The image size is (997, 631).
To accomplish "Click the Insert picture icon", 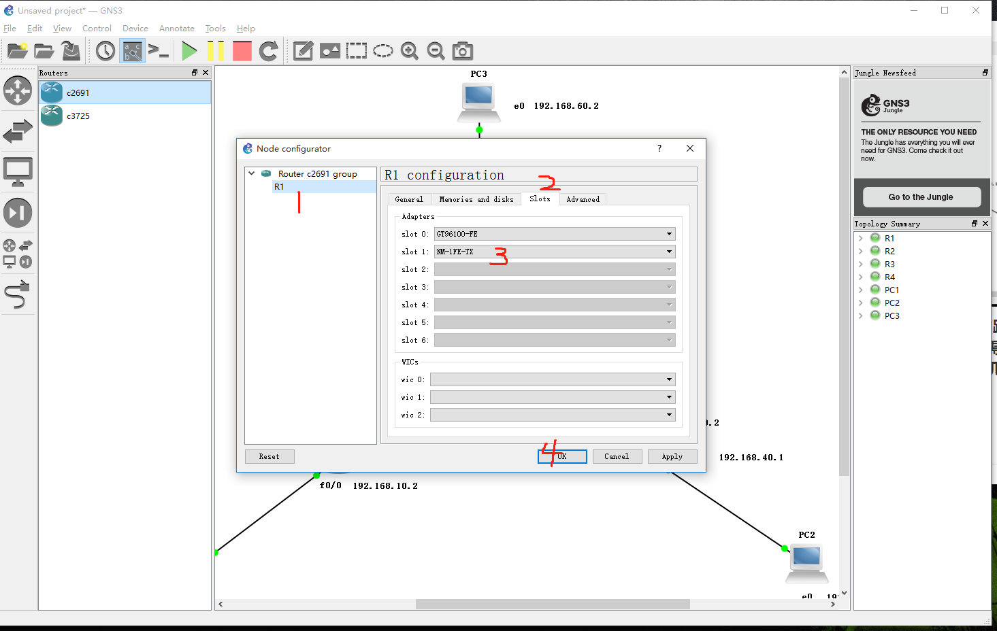I will point(330,51).
